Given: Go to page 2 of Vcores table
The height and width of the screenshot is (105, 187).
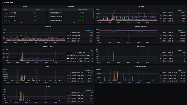Looking at the screenshot, I should pos(25,23).
